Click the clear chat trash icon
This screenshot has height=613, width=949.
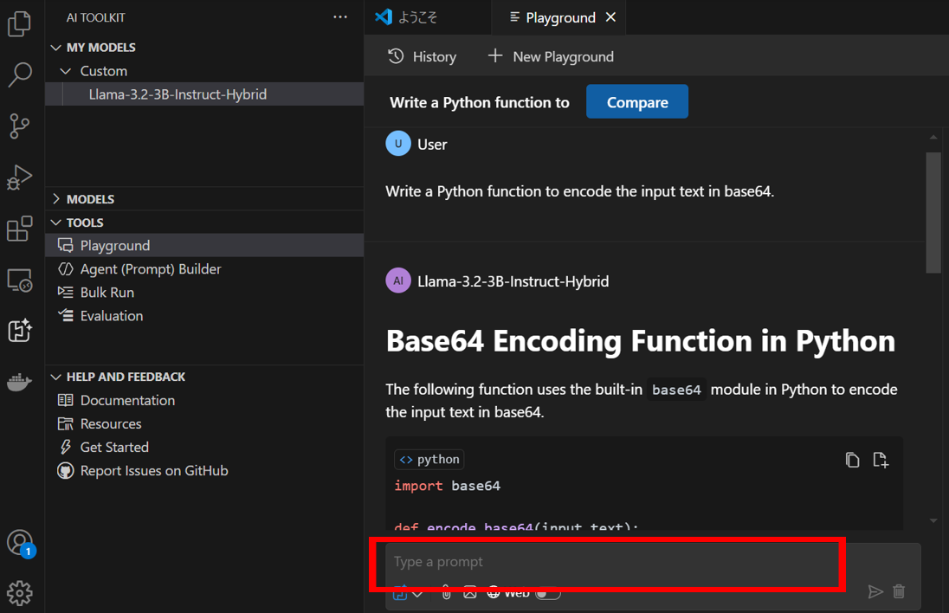[899, 591]
